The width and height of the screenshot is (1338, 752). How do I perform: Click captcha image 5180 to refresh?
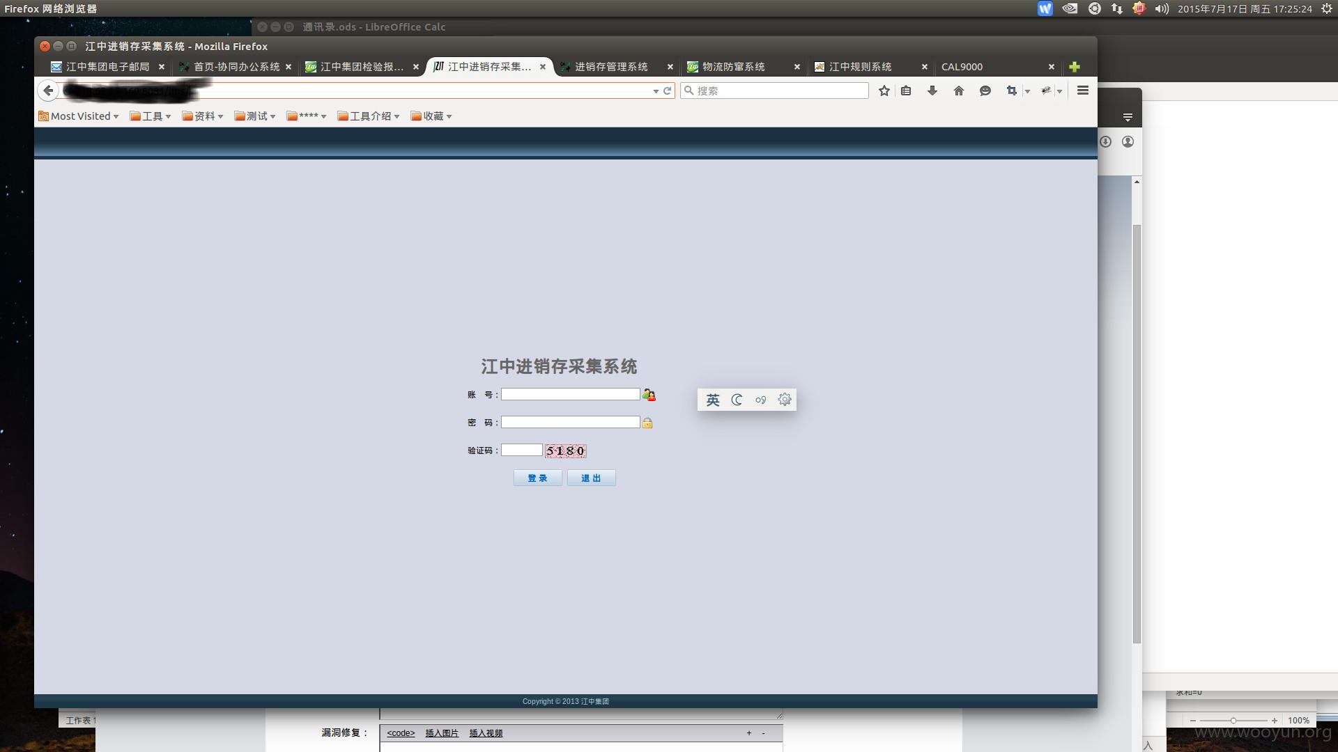point(565,451)
